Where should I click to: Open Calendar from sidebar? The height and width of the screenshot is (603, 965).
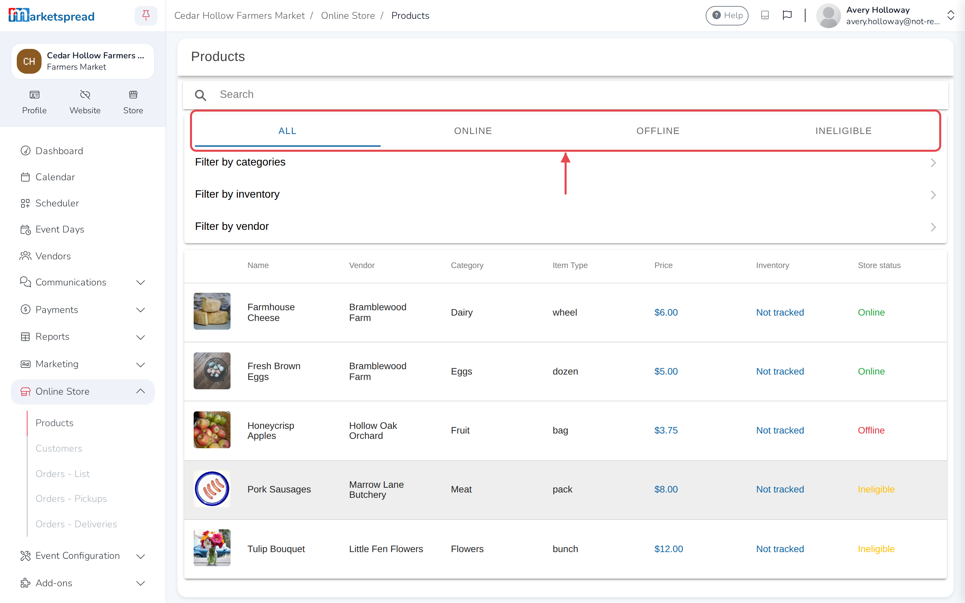82,177
